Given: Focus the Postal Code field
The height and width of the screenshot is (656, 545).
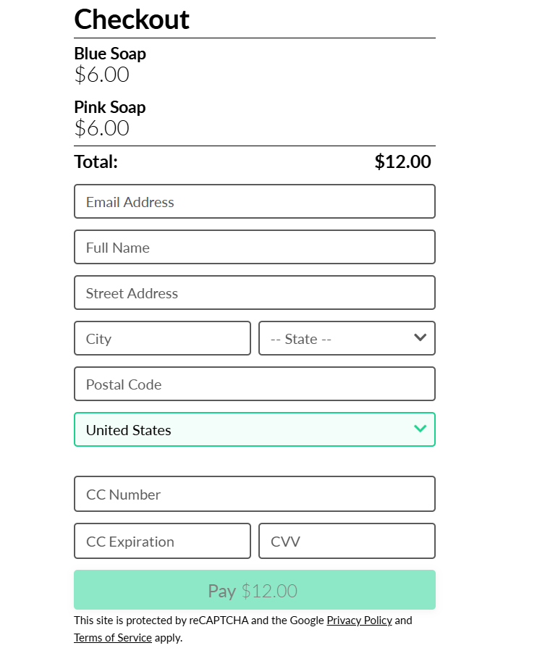Looking at the screenshot, I should (254, 384).
